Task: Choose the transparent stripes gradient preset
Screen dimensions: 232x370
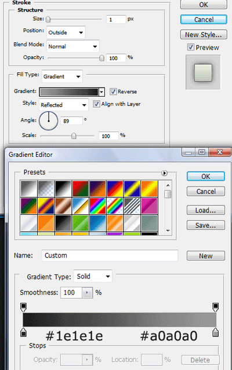Action: [132, 206]
